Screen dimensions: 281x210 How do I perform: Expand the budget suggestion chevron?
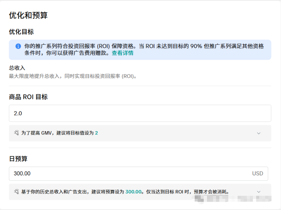(x=259, y=192)
